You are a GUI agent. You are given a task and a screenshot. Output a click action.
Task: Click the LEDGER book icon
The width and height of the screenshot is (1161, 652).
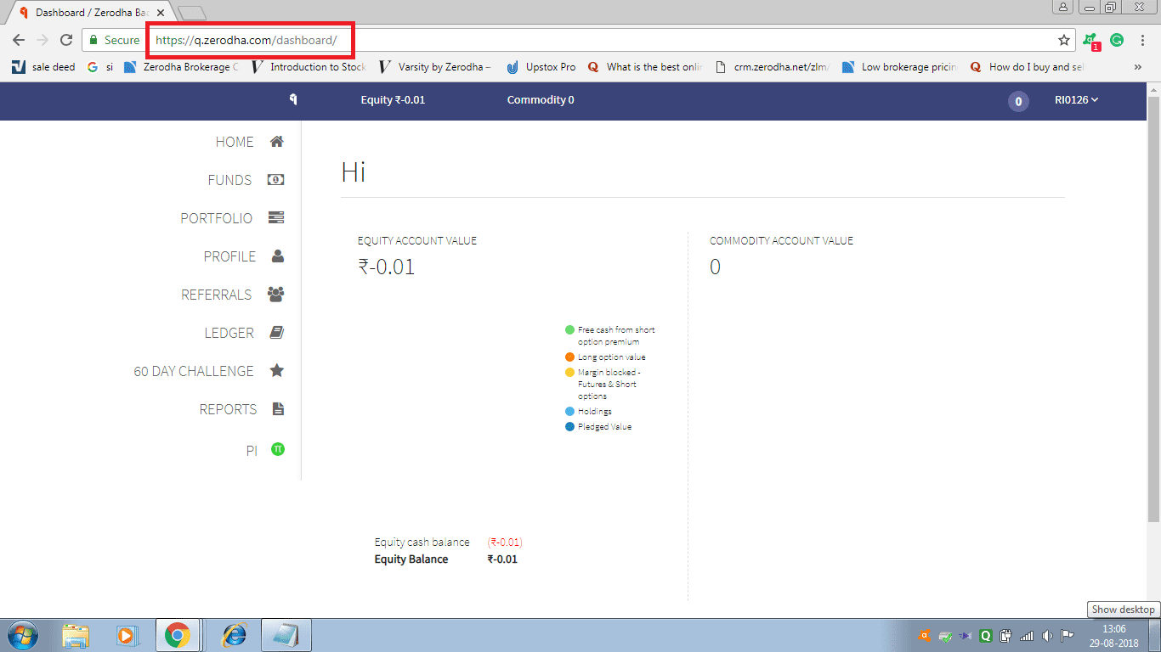(276, 333)
